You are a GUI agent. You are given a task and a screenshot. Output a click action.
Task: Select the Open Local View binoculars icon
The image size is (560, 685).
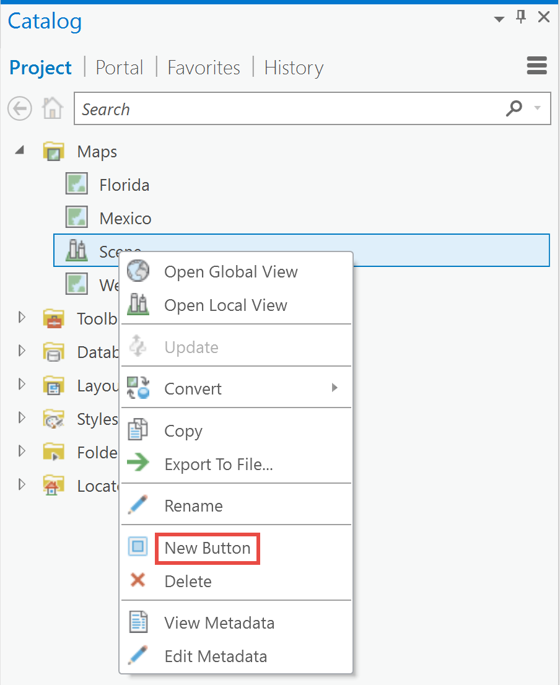138,305
